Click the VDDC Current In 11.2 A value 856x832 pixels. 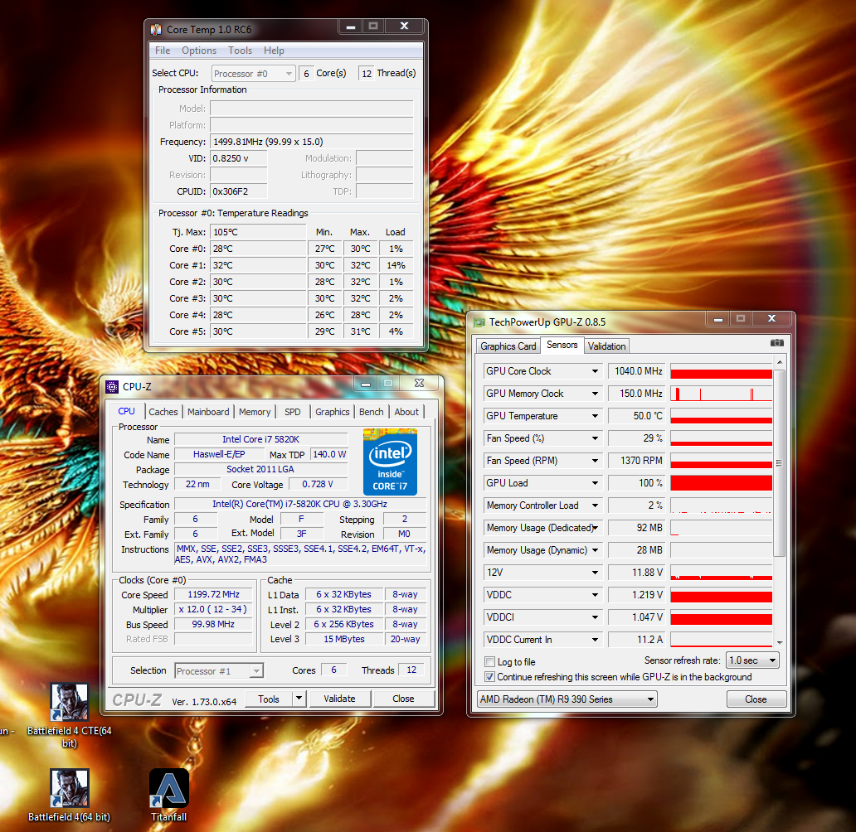pos(636,640)
